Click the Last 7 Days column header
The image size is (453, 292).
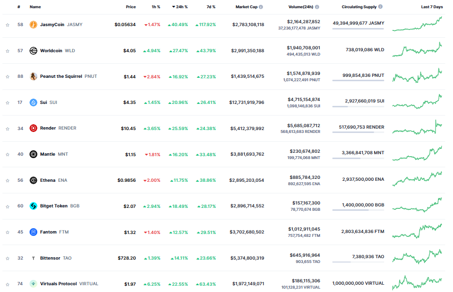432,7
